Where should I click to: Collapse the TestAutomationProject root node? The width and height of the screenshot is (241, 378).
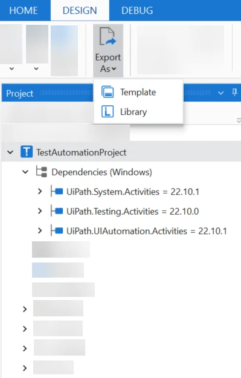coord(10,152)
